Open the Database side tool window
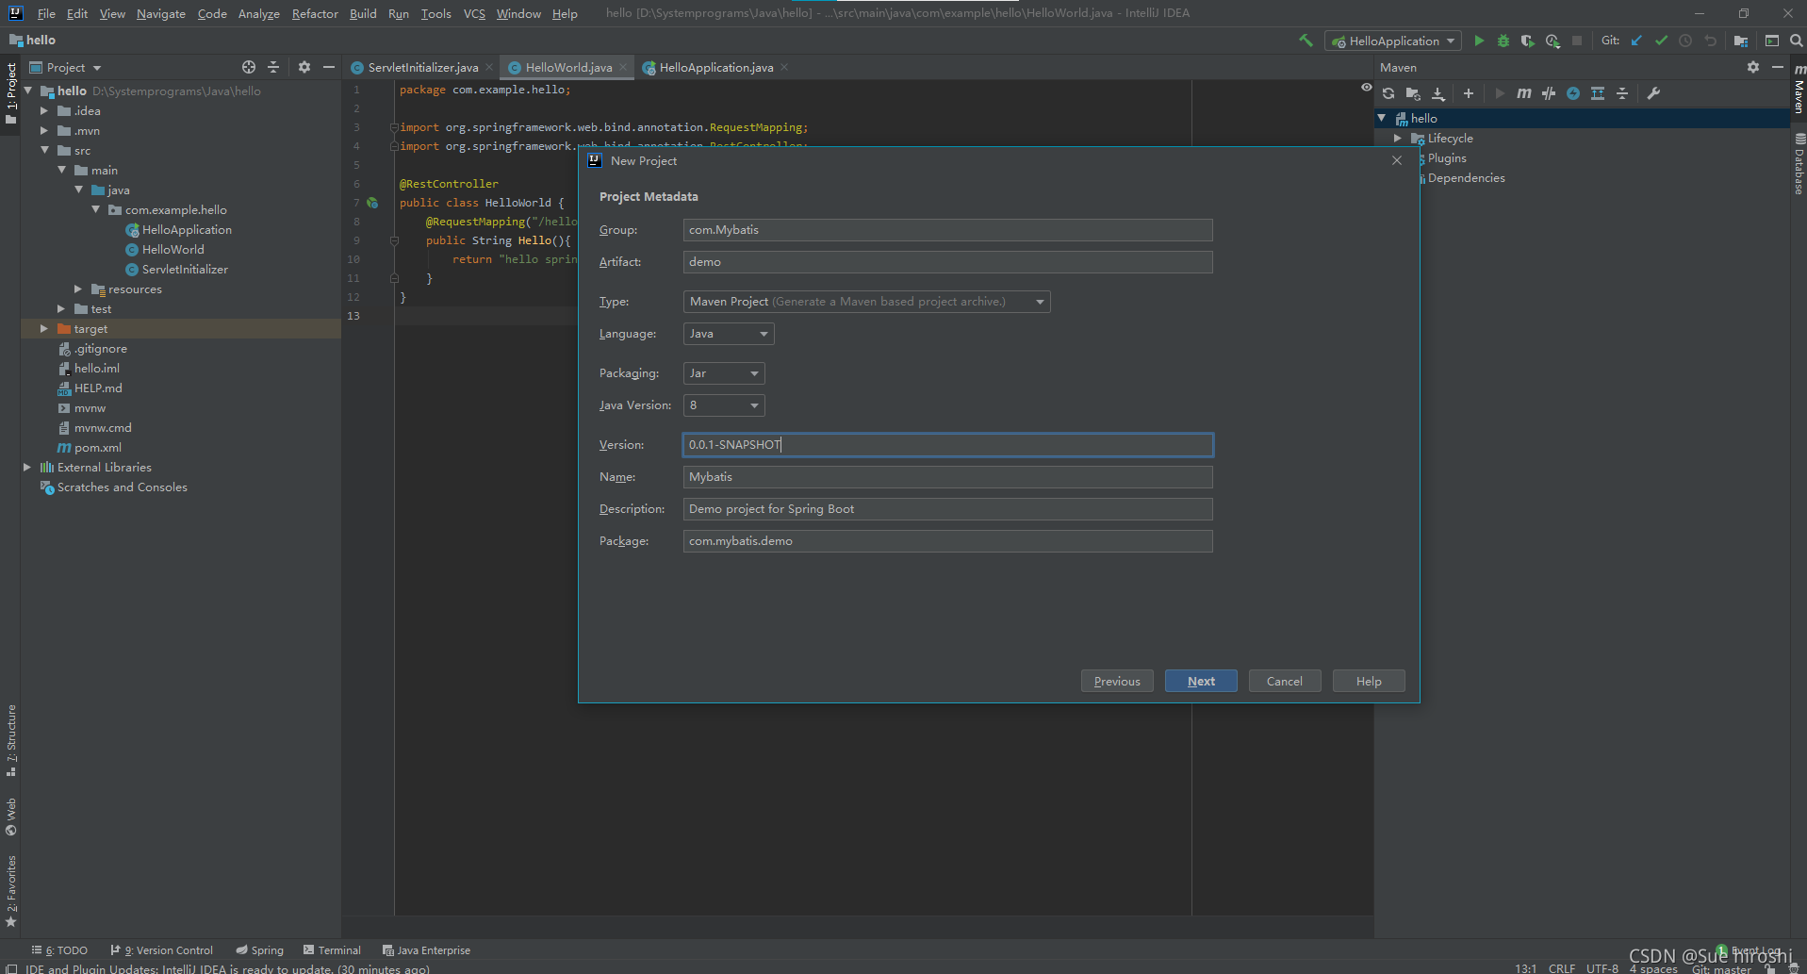Screen dimensions: 1807x974 1799,163
